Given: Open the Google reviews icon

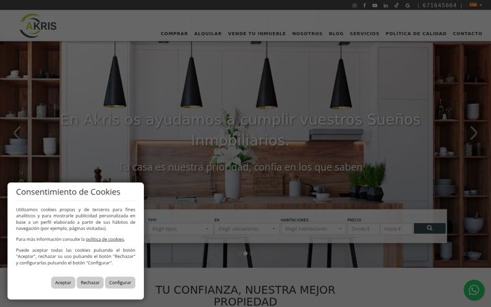Looking at the screenshot, I should pyautogui.click(x=407, y=5).
